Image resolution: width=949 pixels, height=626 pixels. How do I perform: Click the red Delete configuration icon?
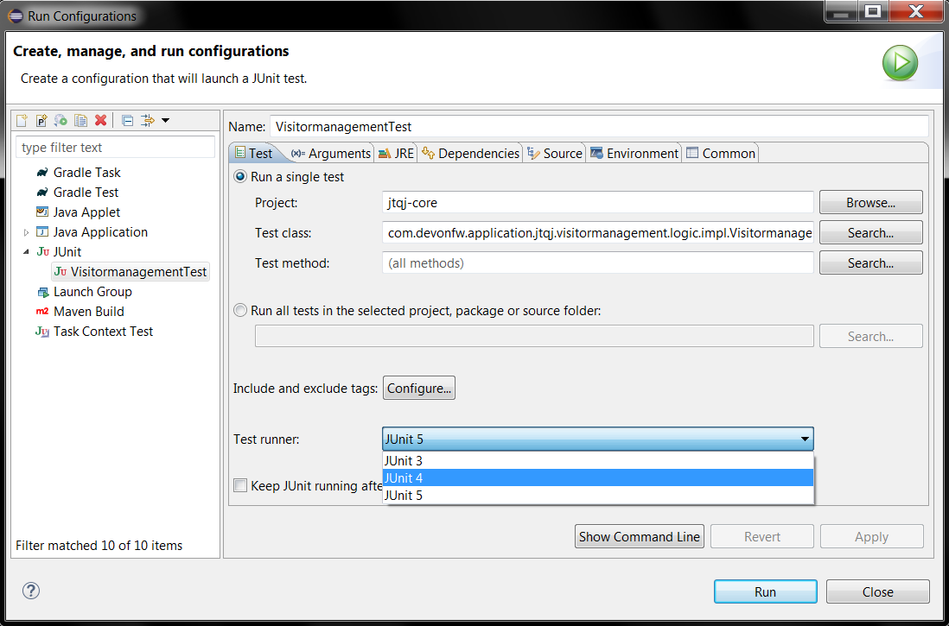(100, 120)
